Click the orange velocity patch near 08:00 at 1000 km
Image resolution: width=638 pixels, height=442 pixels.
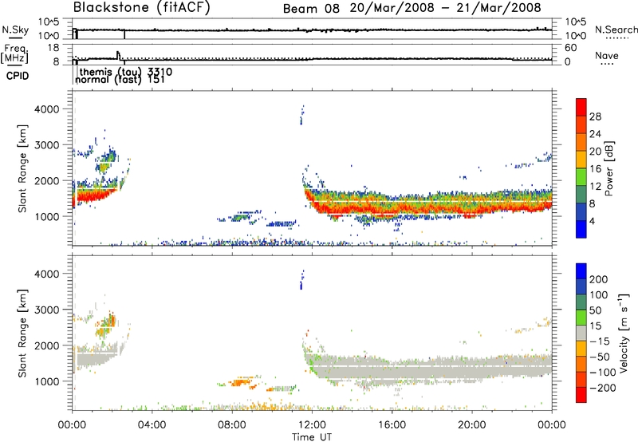pyautogui.click(x=240, y=382)
